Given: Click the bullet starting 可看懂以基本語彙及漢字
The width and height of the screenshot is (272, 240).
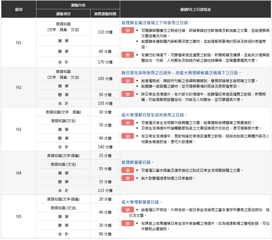Looking at the screenshot, I should click(x=192, y=170).
